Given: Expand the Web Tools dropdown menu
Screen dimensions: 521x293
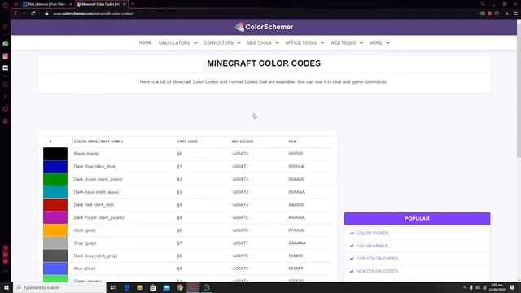Looking at the screenshot, I should click(347, 43).
